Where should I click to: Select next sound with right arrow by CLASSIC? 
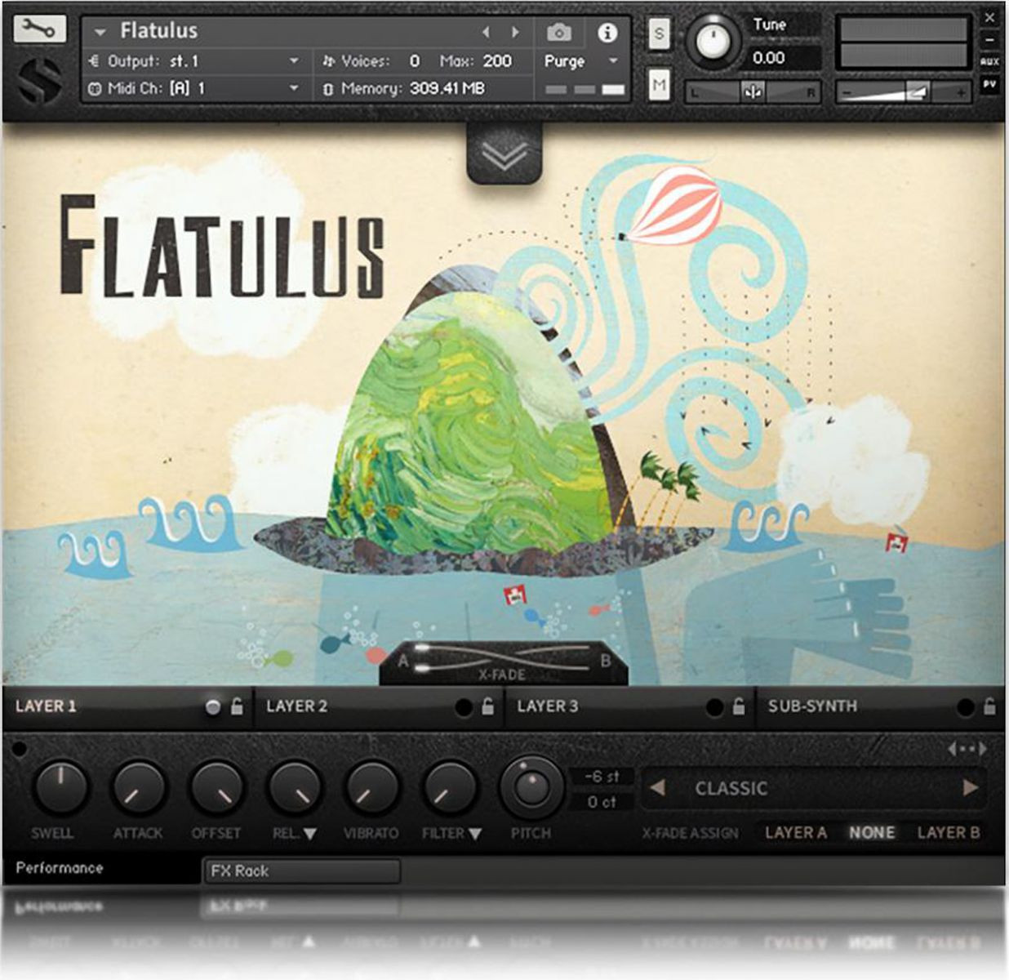(970, 788)
